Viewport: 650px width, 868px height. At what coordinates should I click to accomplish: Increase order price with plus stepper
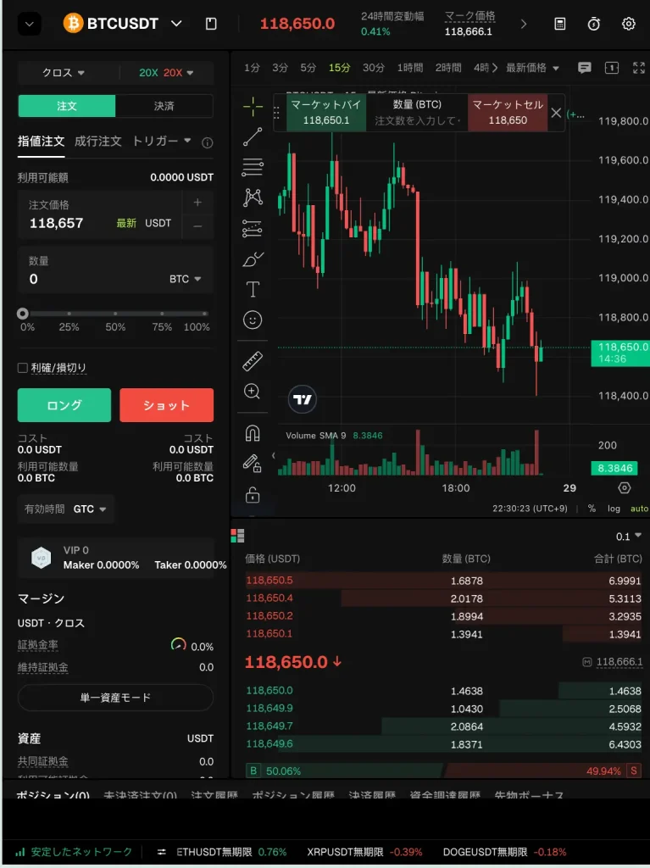(197, 203)
